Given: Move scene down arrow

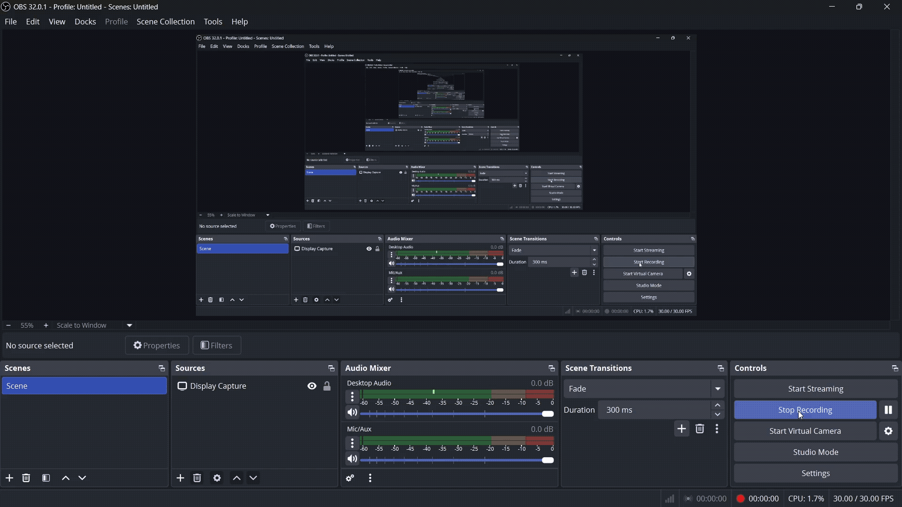Looking at the screenshot, I should pyautogui.click(x=83, y=478).
